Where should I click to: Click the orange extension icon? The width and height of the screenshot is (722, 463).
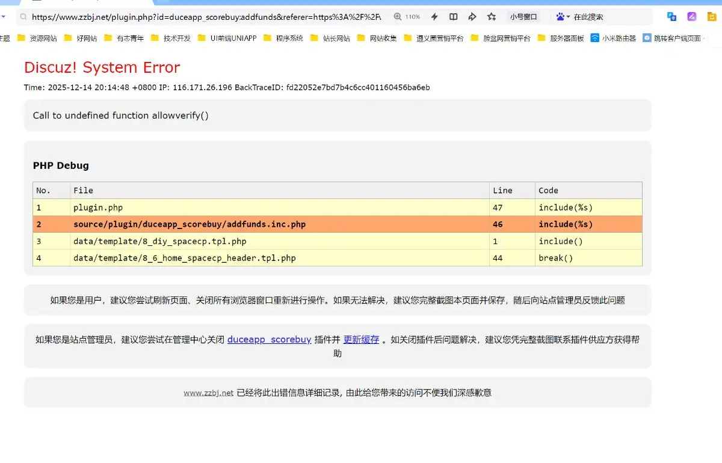tap(712, 17)
